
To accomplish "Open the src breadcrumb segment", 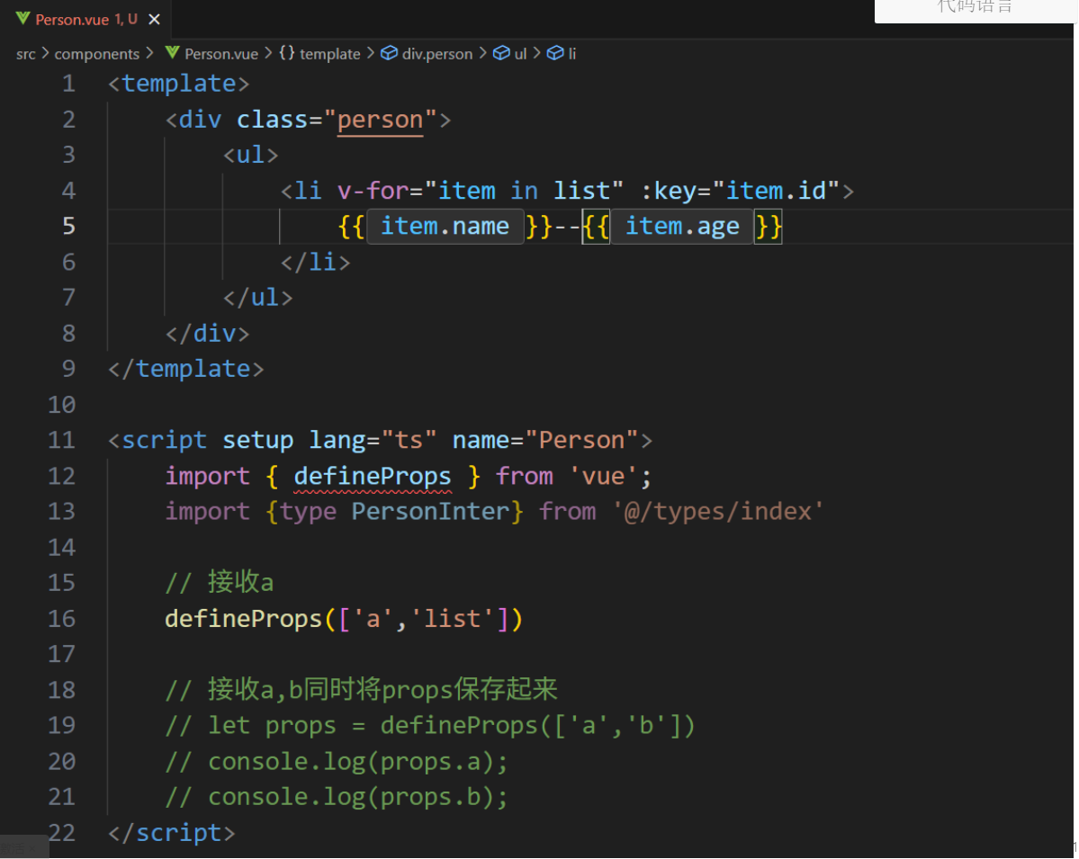I will tap(25, 54).
